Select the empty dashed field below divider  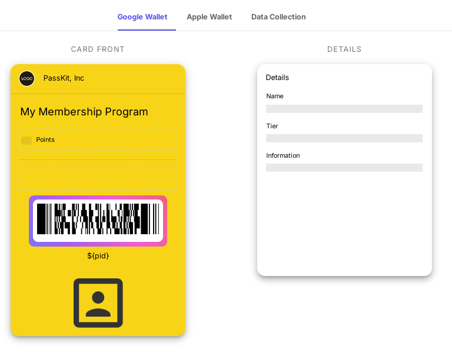coord(98,180)
